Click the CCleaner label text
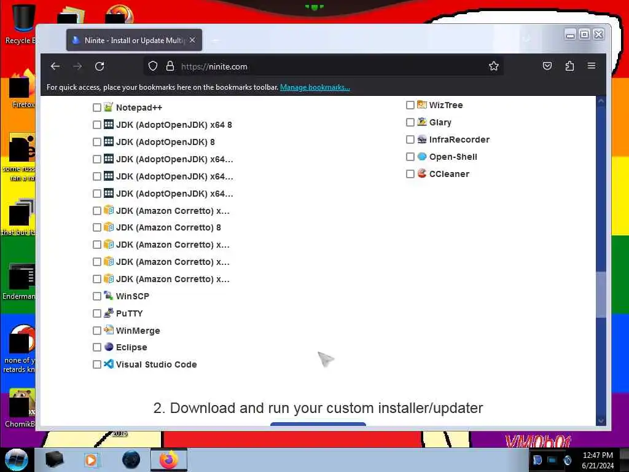The height and width of the screenshot is (472, 629). [x=449, y=174]
